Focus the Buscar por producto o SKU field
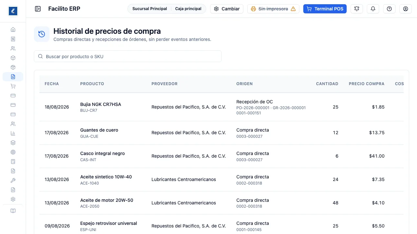 coord(128,56)
